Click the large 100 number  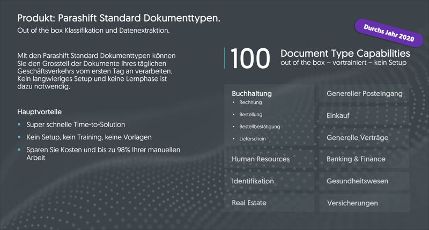point(250,58)
